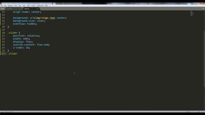This screenshot has width=205, height=115.
Task: Click closing brace on line 26
Action: tap(8, 51)
